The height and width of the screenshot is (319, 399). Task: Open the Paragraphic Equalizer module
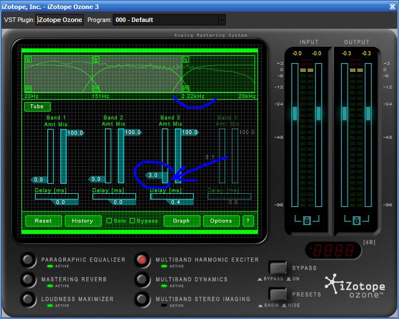click(x=28, y=260)
